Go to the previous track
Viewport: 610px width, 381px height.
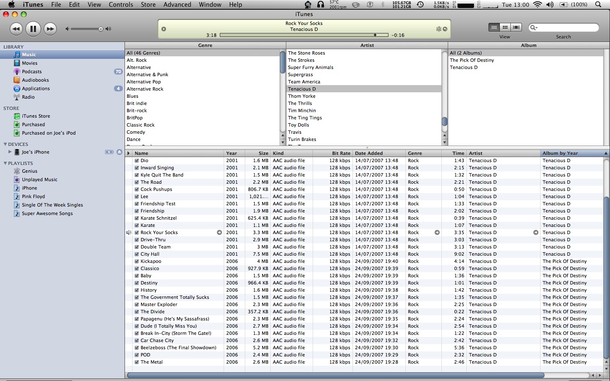pyautogui.click(x=16, y=29)
